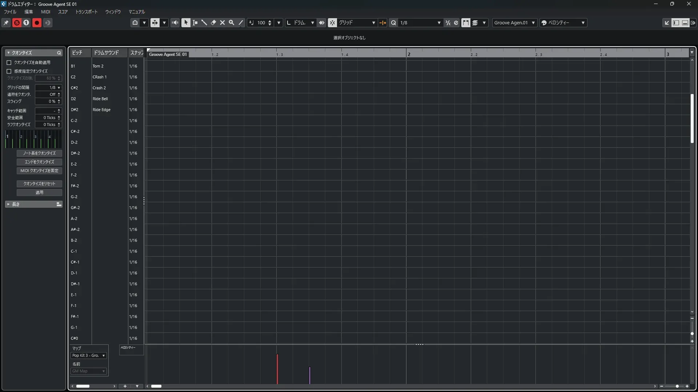Expand the 長さ (Length) section
The width and height of the screenshot is (698, 392).
(8, 204)
